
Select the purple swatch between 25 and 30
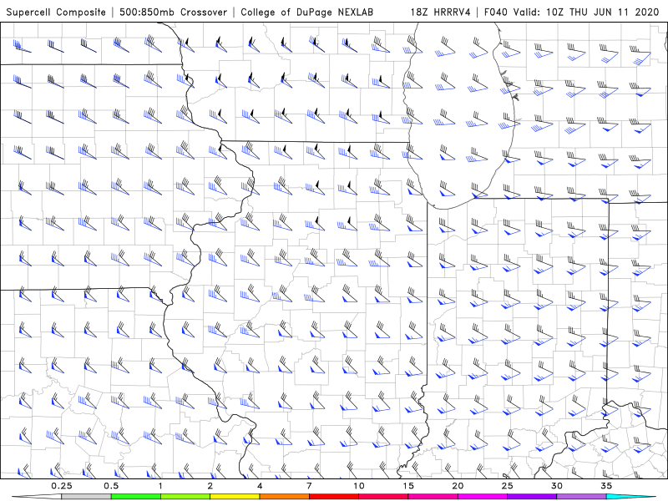pyautogui.click(x=532, y=497)
